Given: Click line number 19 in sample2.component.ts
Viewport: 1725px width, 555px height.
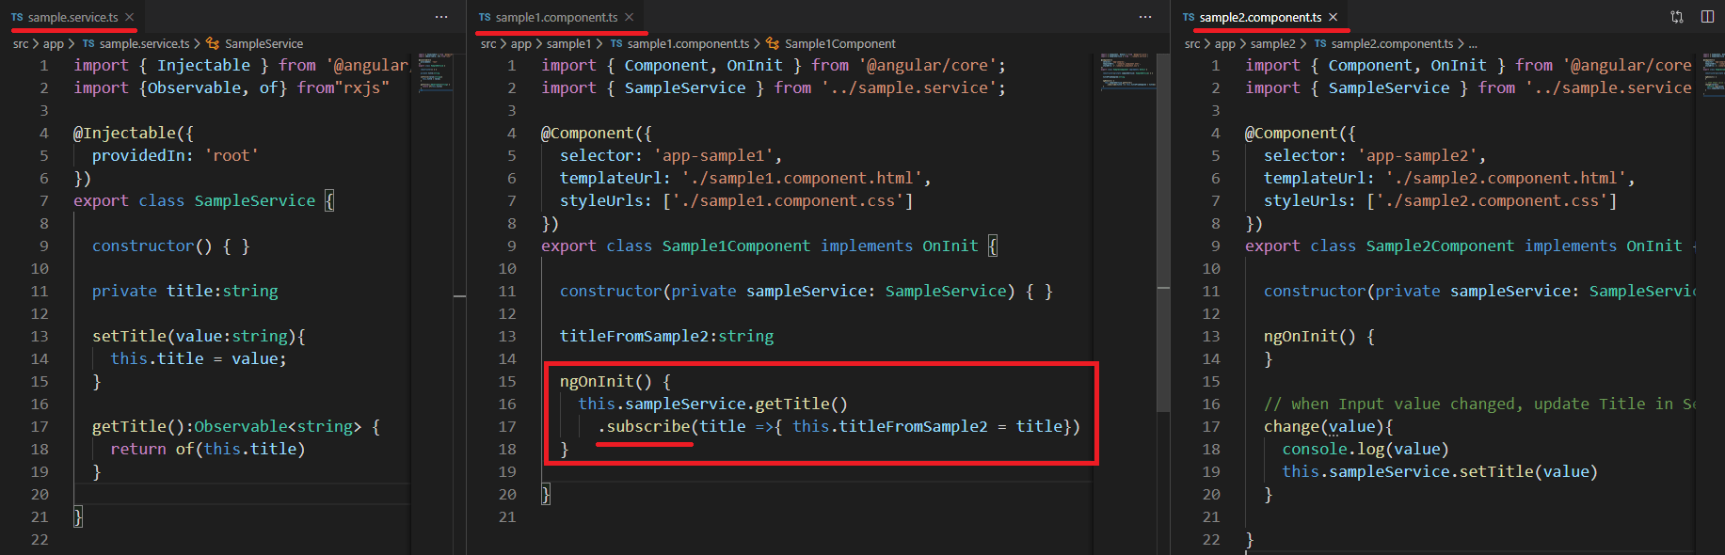Looking at the screenshot, I should tap(1210, 471).
